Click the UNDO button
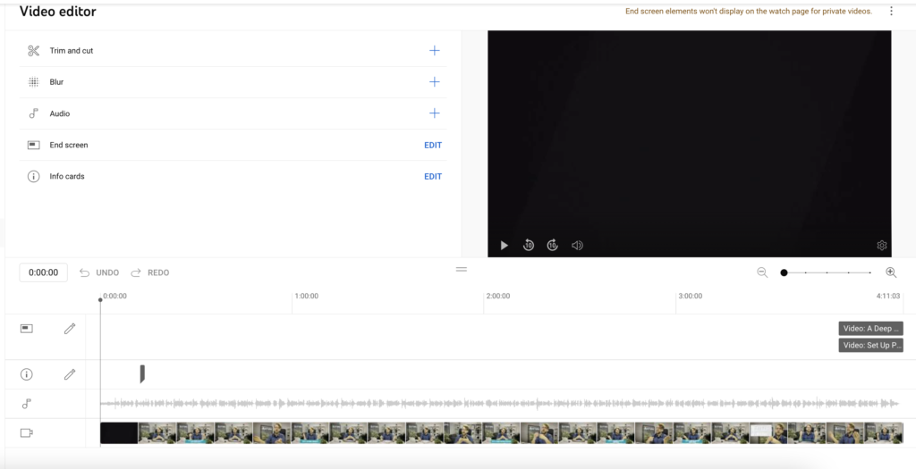 99,272
